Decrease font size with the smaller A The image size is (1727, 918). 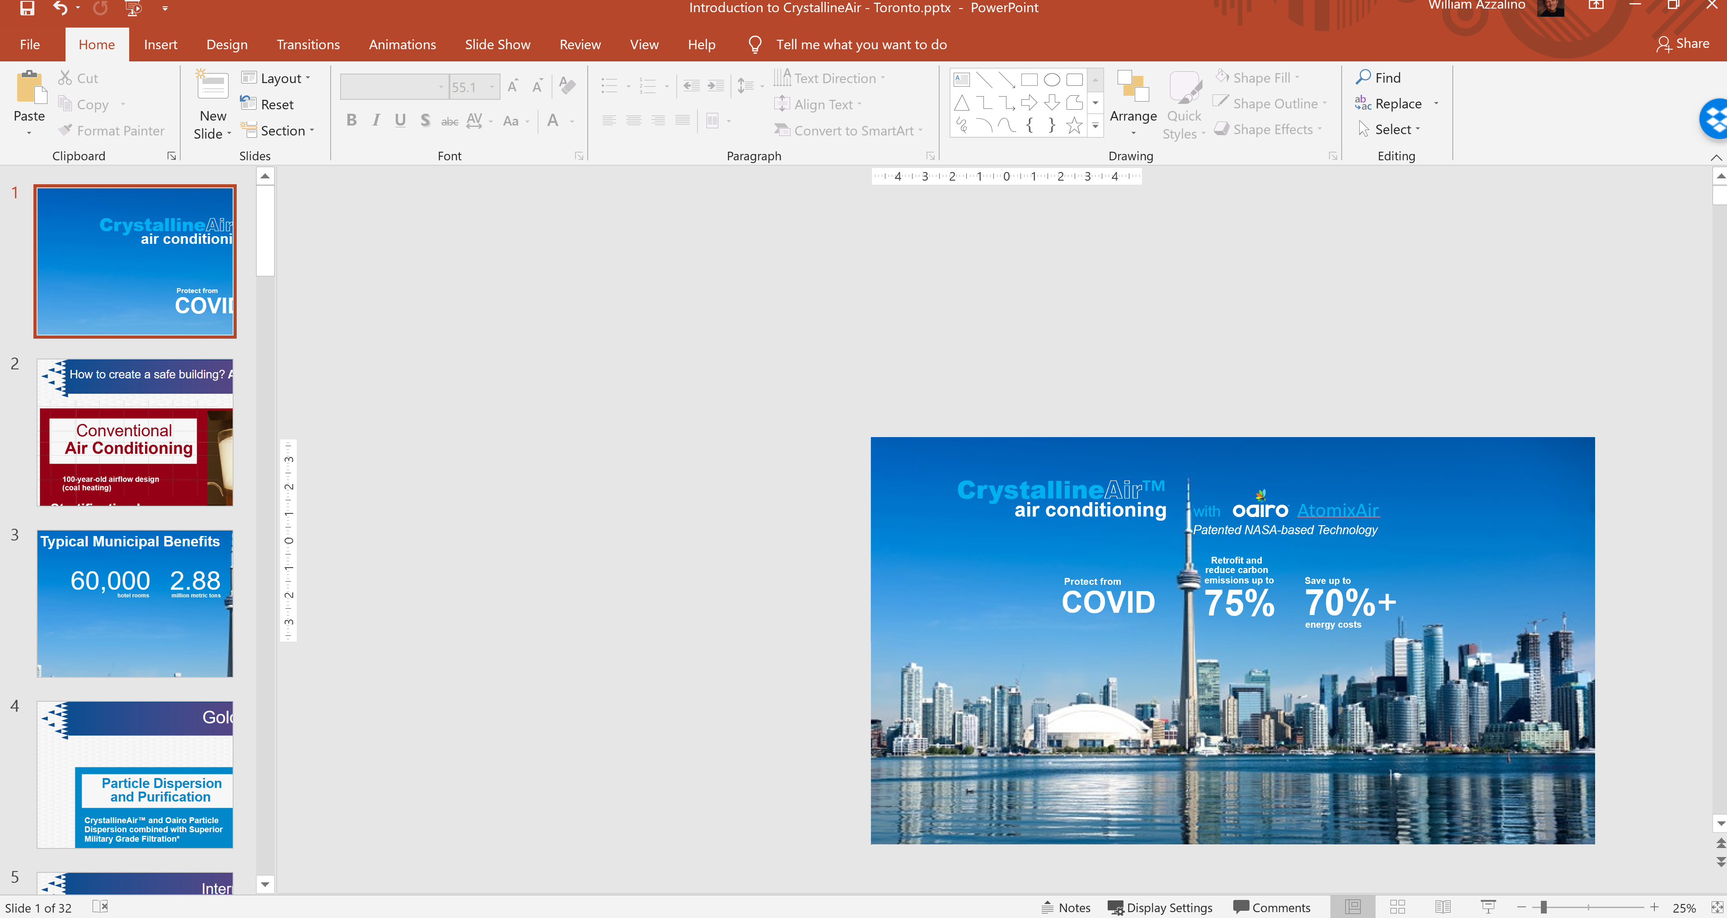tap(537, 86)
